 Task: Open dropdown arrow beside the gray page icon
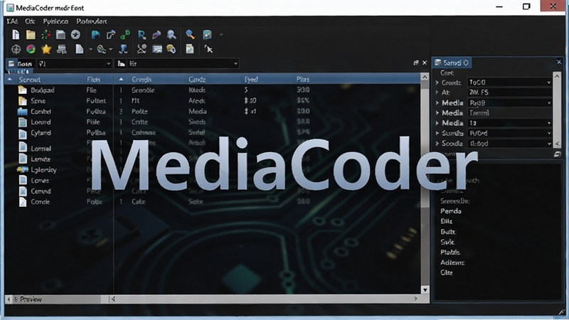coord(91,49)
